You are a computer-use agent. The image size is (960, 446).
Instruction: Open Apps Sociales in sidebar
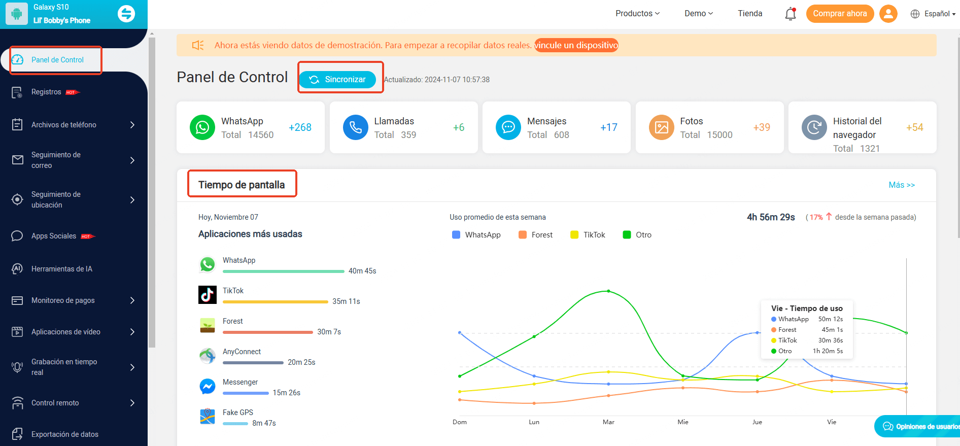54,236
